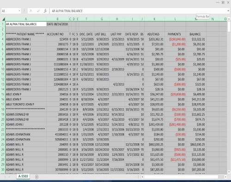Select row 1 header
The width and height of the screenshot is (231, 182).
pos(3,24)
